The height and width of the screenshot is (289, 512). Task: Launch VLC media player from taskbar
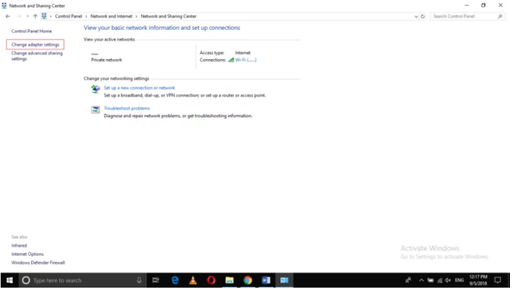coord(193,280)
